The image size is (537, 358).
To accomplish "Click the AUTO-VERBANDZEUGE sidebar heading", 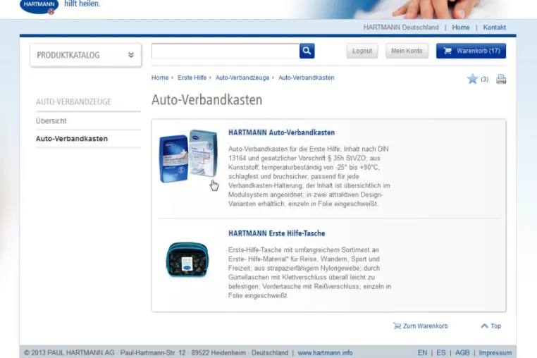I will [x=73, y=101].
